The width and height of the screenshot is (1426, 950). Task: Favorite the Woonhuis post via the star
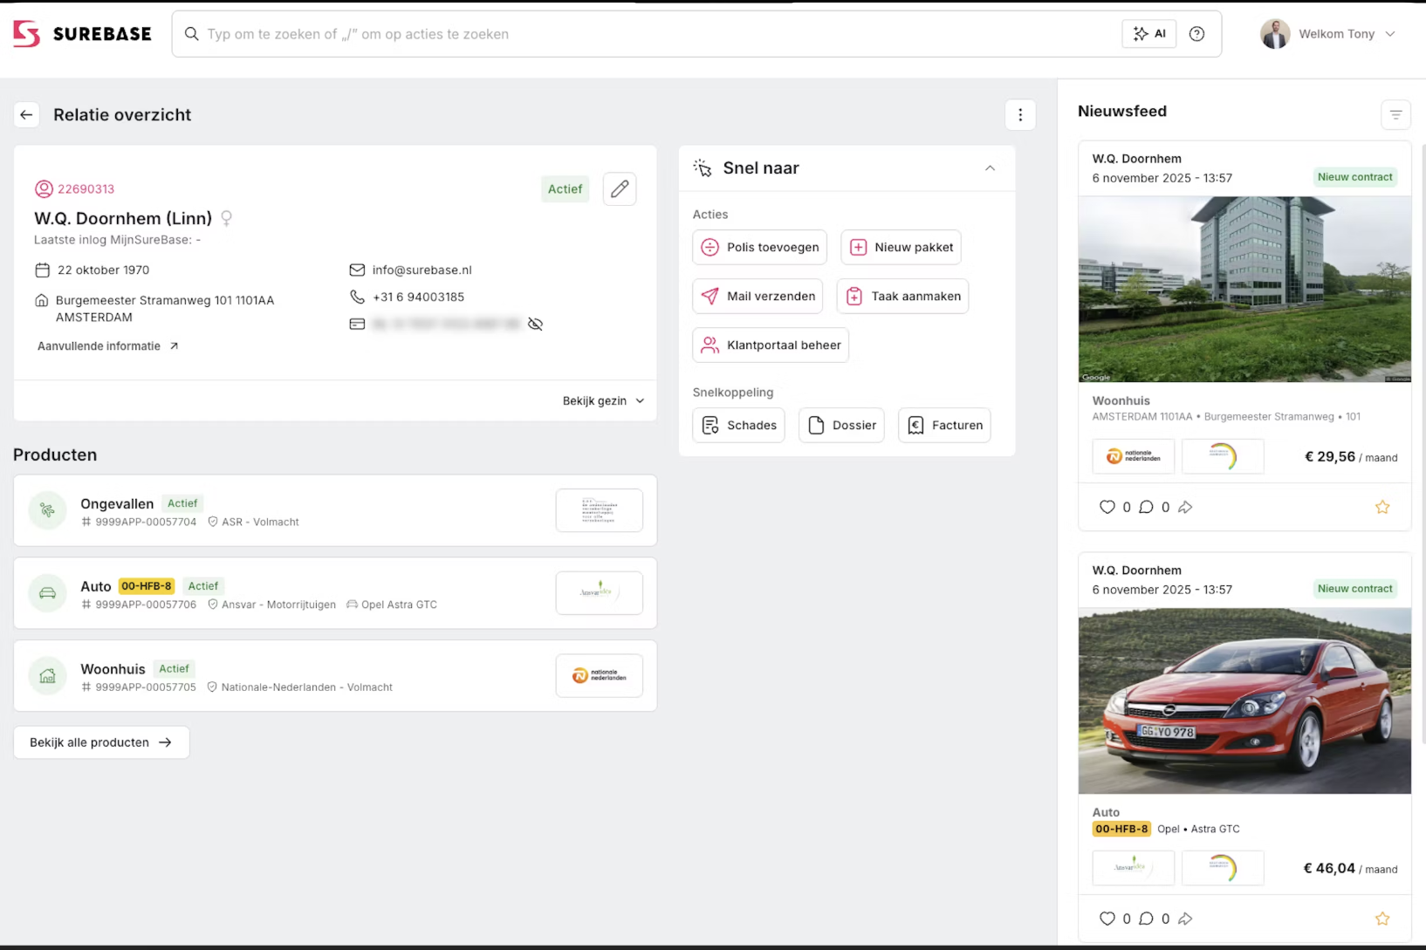1382,507
